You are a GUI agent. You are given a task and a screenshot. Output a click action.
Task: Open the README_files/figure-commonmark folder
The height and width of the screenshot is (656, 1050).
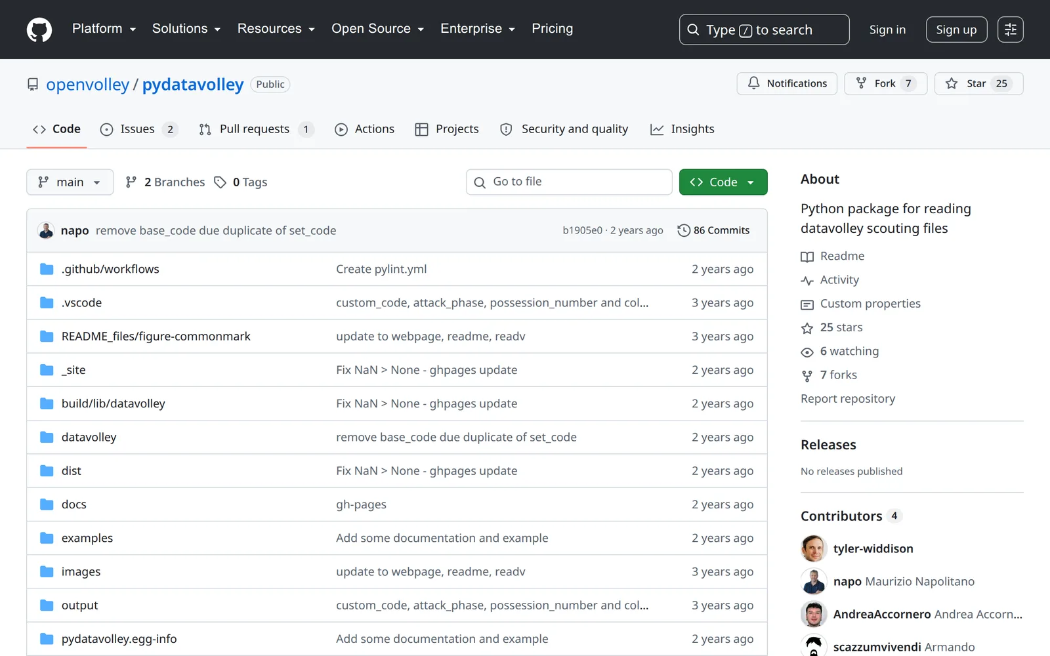point(156,337)
